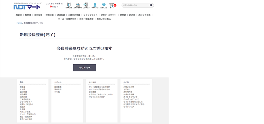
Task: Open 放射線 in the footer 製品 list
Action: [22, 90]
